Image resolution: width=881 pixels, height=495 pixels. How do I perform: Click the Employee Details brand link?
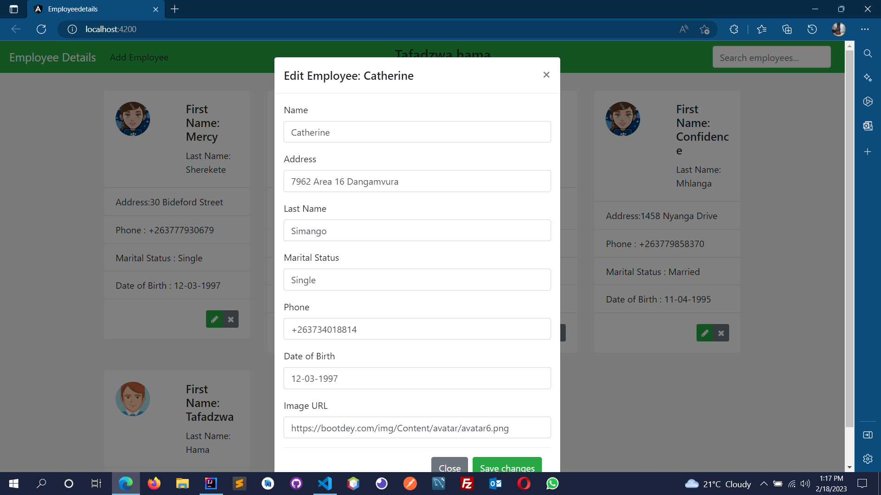tap(52, 57)
